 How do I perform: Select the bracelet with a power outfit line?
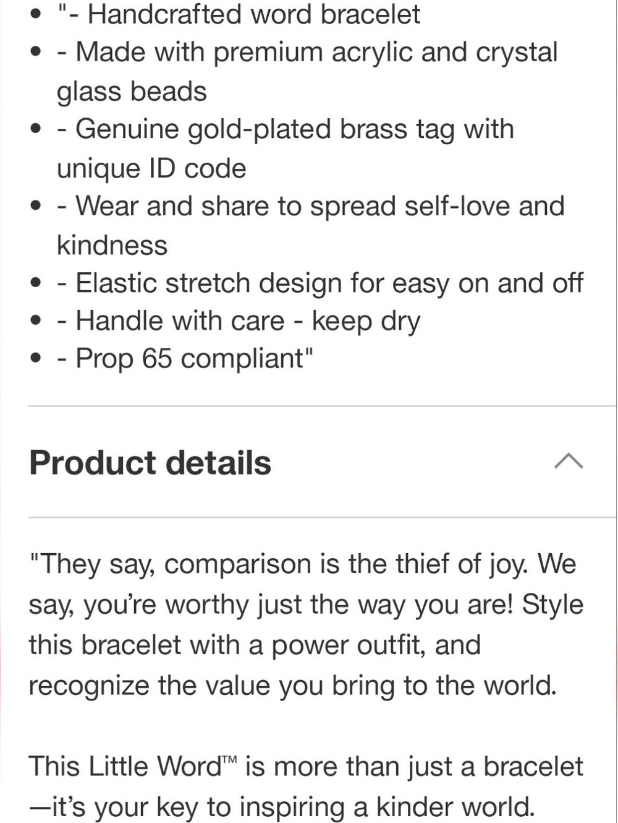255,645
